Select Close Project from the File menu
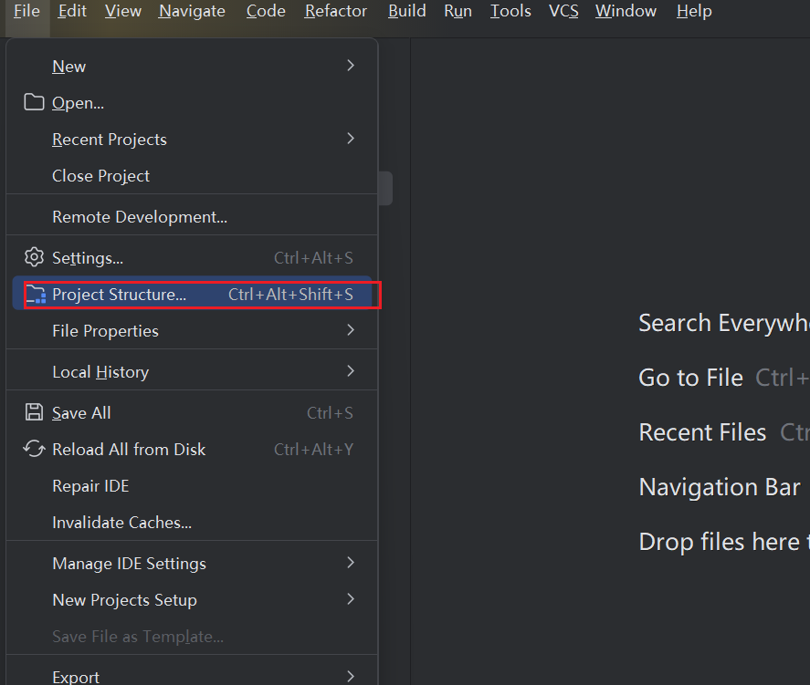This screenshot has width=810, height=685. [x=100, y=176]
